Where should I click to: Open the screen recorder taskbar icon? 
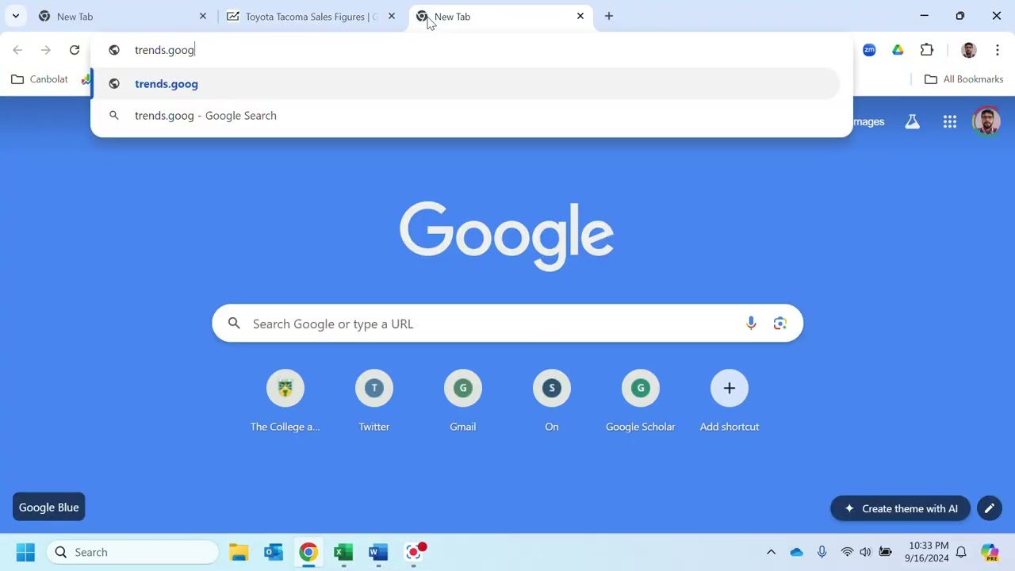coord(415,552)
